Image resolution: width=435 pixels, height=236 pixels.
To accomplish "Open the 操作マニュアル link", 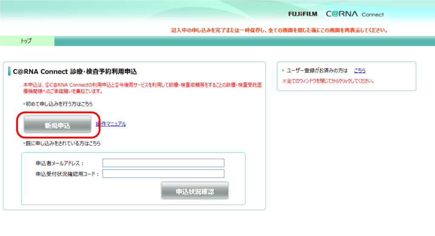I will click(x=111, y=124).
